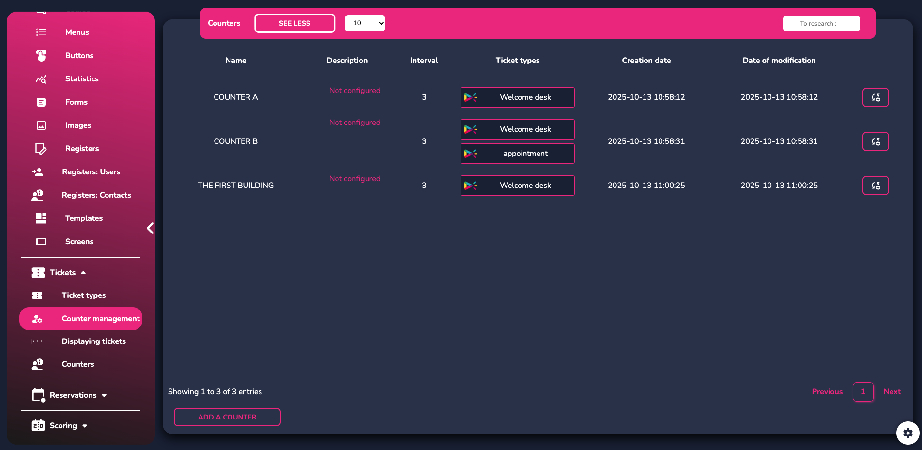Click the Registers: Users add-person icon
This screenshot has height=450, width=922.
click(38, 172)
